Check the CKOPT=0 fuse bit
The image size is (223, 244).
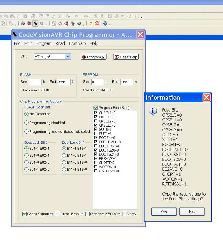(96, 163)
